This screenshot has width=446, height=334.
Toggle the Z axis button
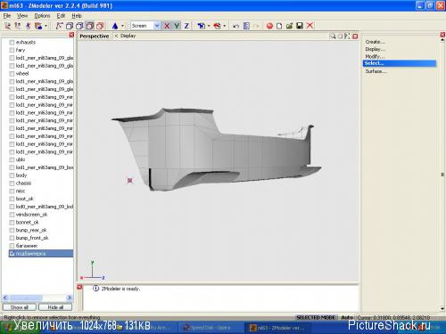click(186, 26)
